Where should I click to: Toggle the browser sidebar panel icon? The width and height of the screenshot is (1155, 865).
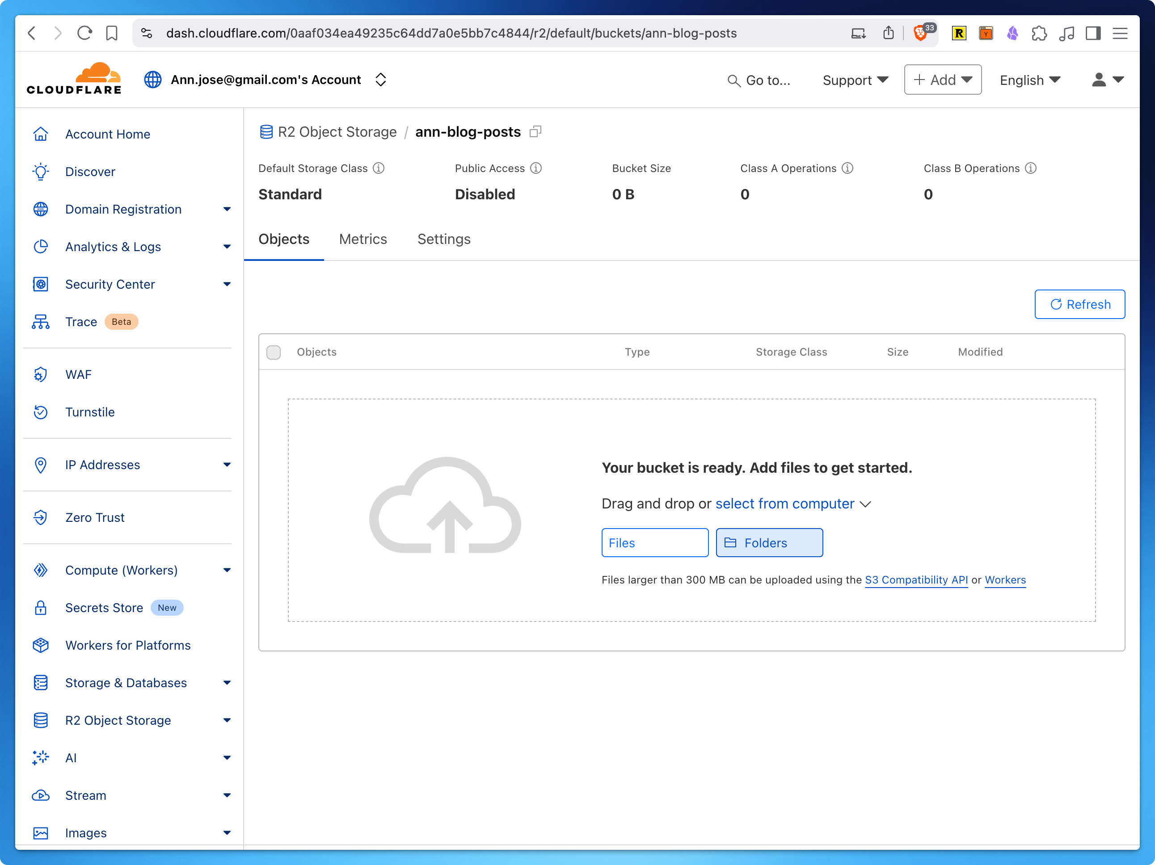(1093, 34)
